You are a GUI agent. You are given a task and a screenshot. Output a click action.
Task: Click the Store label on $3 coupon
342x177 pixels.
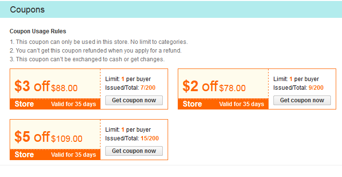[x=24, y=104]
